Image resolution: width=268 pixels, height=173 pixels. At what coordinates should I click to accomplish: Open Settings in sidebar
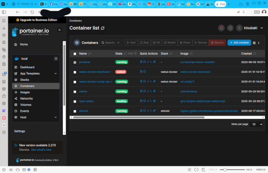(x=20, y=131)
